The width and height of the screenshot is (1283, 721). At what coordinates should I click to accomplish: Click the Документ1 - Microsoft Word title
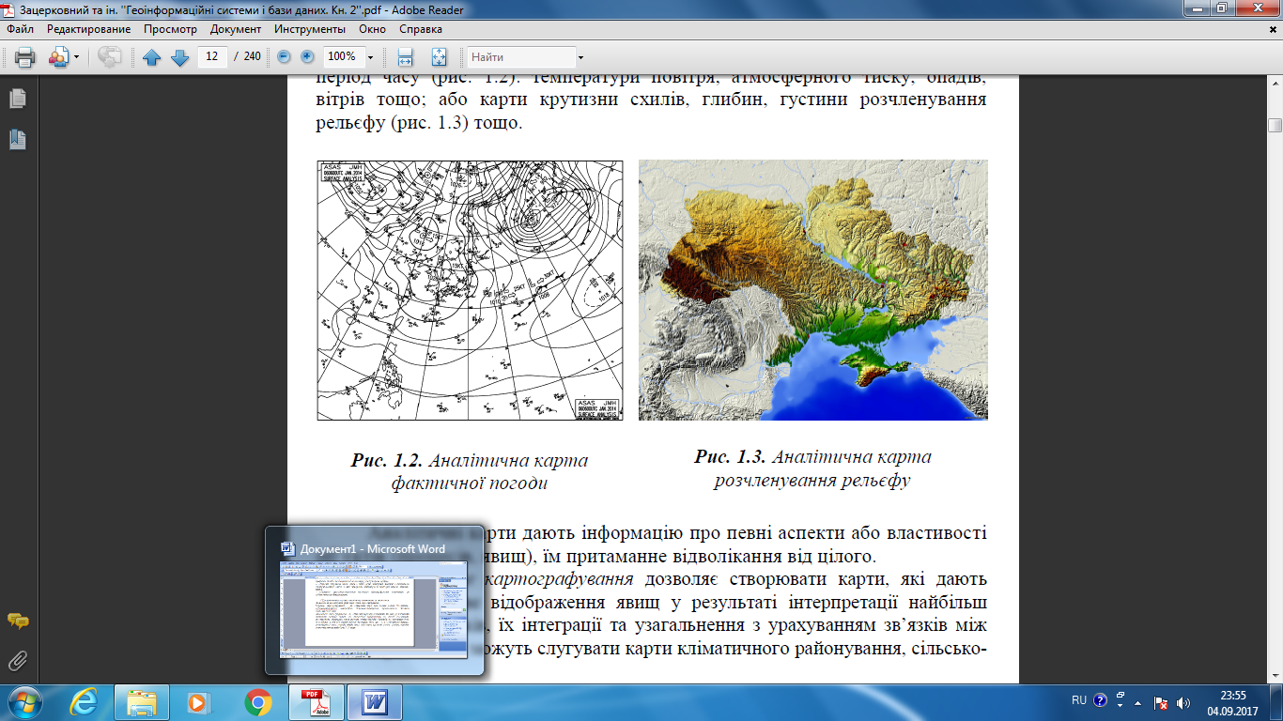click(373, 549)
